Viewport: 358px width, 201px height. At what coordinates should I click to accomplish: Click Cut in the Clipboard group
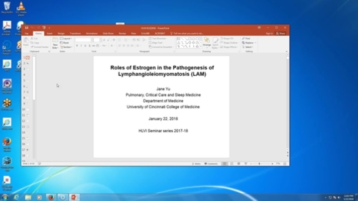point(34,38)
